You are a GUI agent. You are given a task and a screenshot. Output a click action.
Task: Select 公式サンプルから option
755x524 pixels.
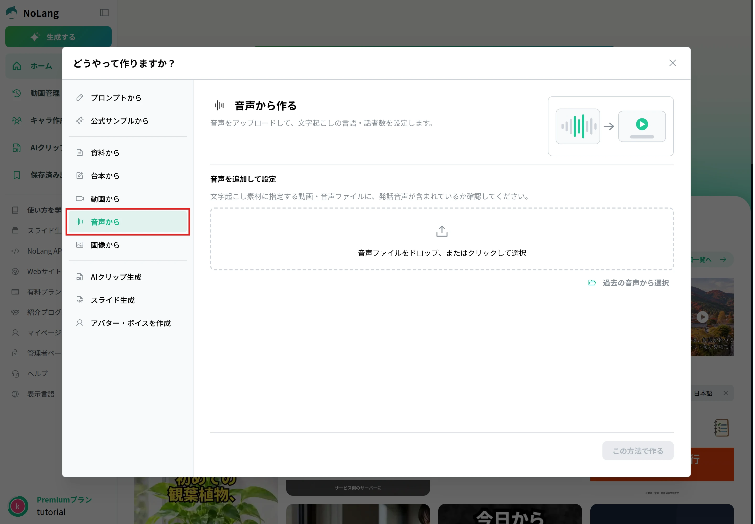click(127, 121)
